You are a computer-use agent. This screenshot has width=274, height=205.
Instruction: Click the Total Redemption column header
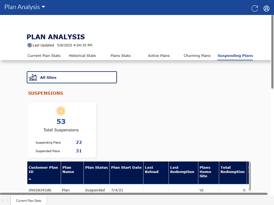tap(233, 173)
